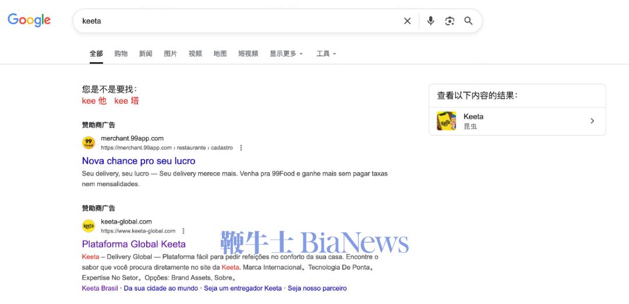Click the Google logo
The image size is (629, 304).
[x=29, y=20]
